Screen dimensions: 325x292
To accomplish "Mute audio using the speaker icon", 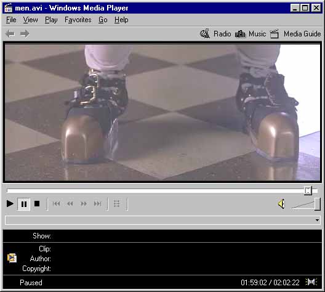I will [x=282, y=204].
